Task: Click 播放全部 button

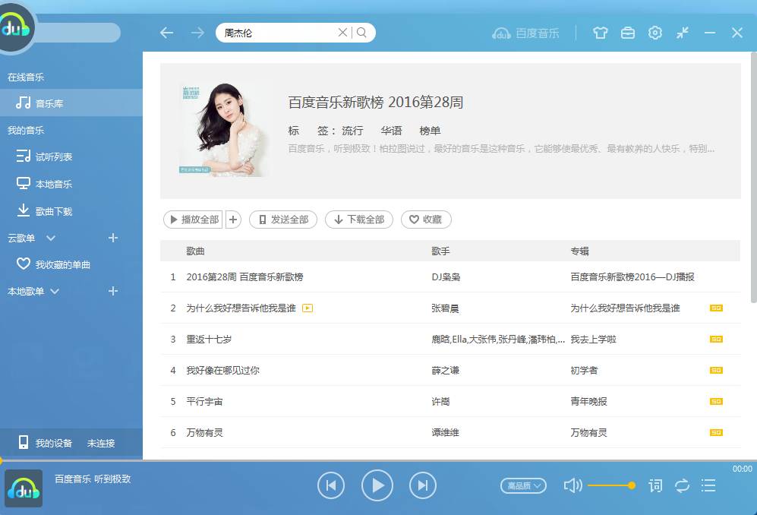Action: tap(193, 220)
